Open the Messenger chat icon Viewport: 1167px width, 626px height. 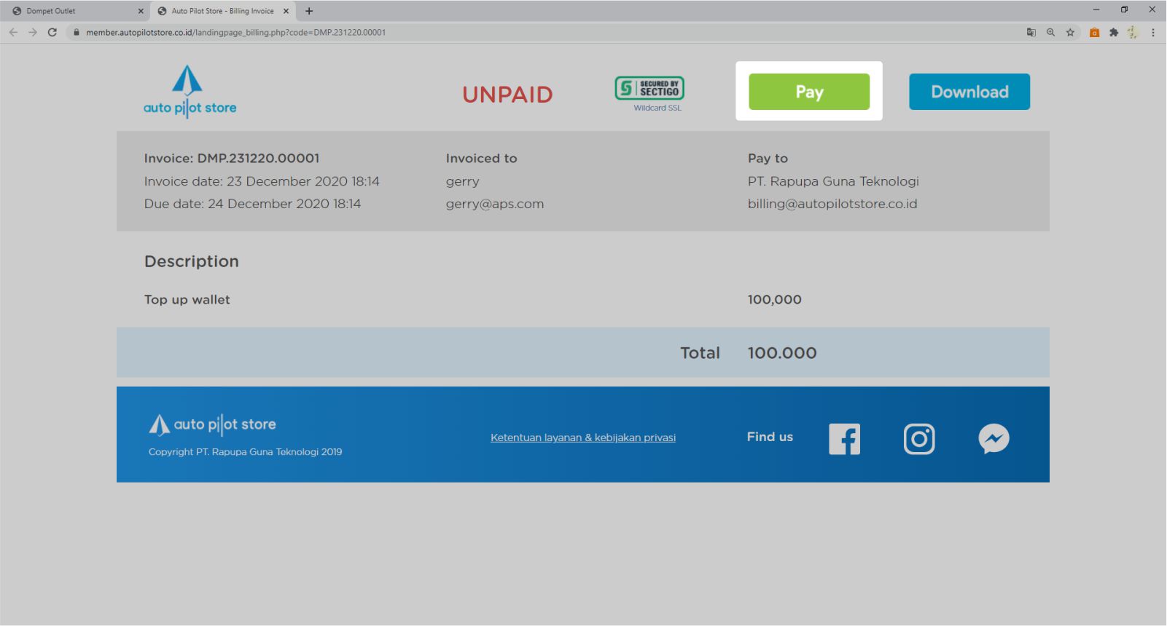[993, 439]
